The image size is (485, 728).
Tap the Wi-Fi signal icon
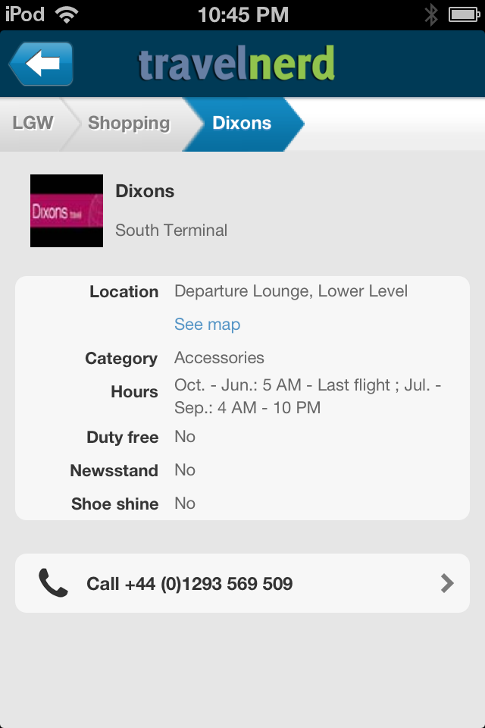[x=66, y=14]
